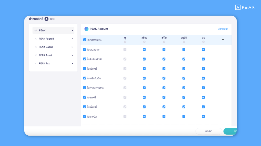Viewport: 261px width, 146px height.
Task: Expand the PEAK Tax menu arrow
Action: [x=72, y=64]
